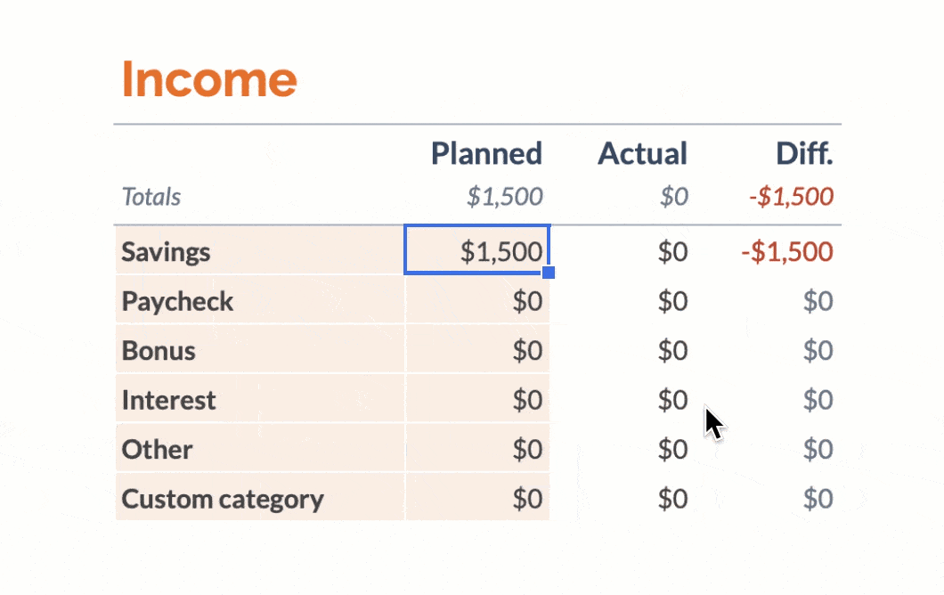This screenshot has height=595, width=944.
Task: Click the blue fill handle on selected cell
Action: click(x=549, y=273)
